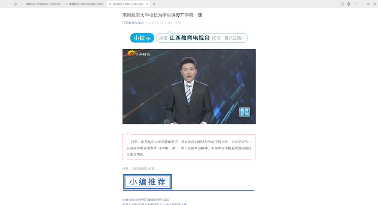Click the article title heading
Image resolution: width=378 pixels, height=205 pixels.
point(162,15)
